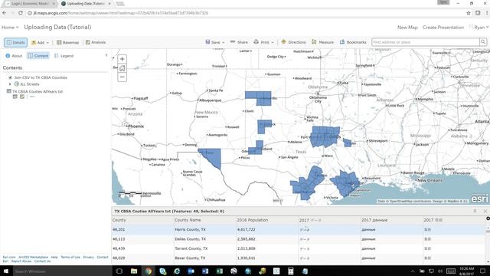Viewport: 490px width, 276px height.
Task: Click the Windows Start button
Action: [5, 271]
